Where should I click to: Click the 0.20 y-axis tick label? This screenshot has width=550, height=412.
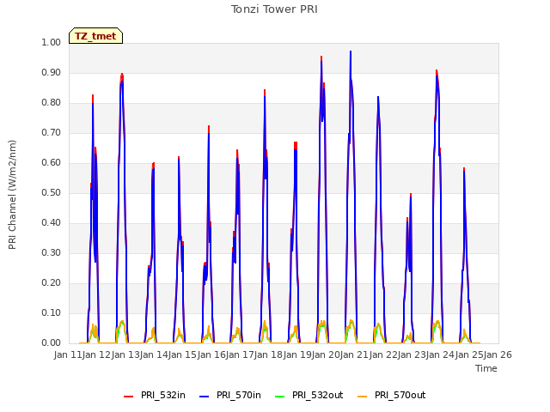(x=52, y=282)
